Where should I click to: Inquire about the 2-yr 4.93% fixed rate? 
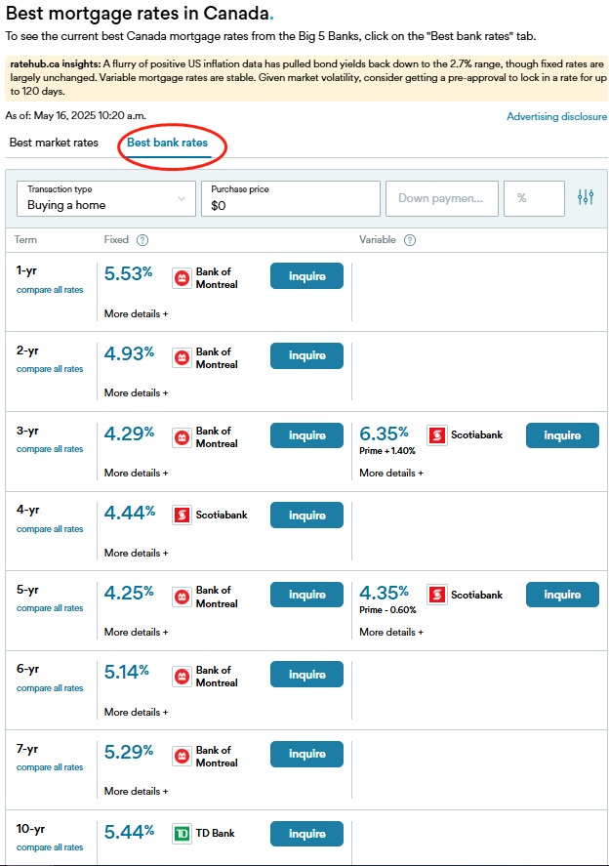(306, 355)
